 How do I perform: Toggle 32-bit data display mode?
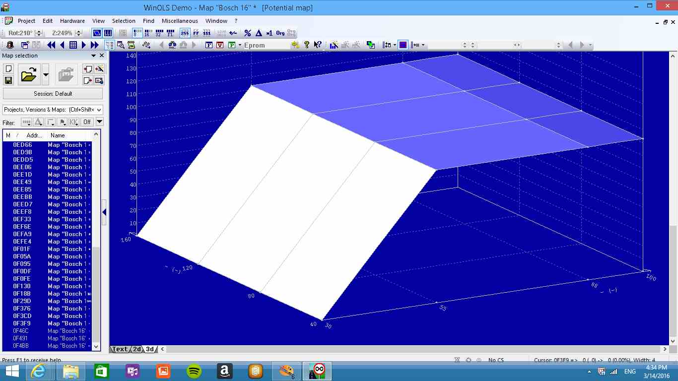coord(158,33)
